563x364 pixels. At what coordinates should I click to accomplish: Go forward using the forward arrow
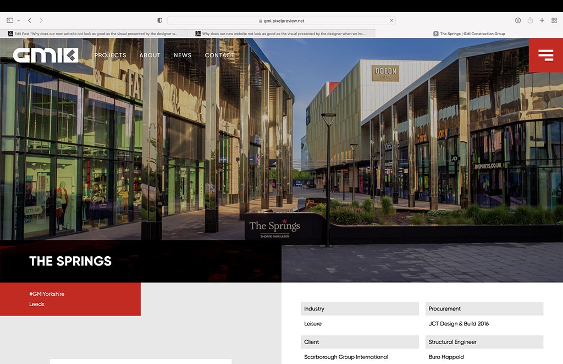click(41, 20)
